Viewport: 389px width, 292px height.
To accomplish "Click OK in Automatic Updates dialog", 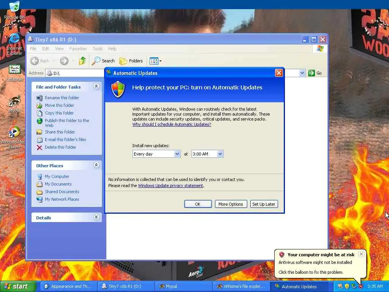I will click(198, 204).
